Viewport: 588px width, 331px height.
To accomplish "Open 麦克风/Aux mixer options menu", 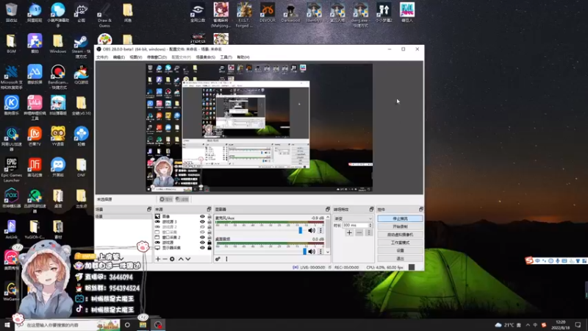I will pos(320,230).
